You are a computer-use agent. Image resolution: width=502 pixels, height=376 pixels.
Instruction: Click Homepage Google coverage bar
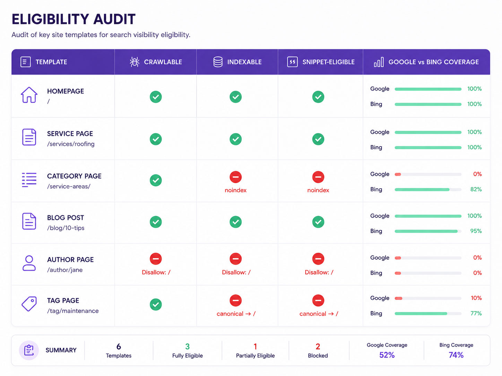click(x=428, y=89)
